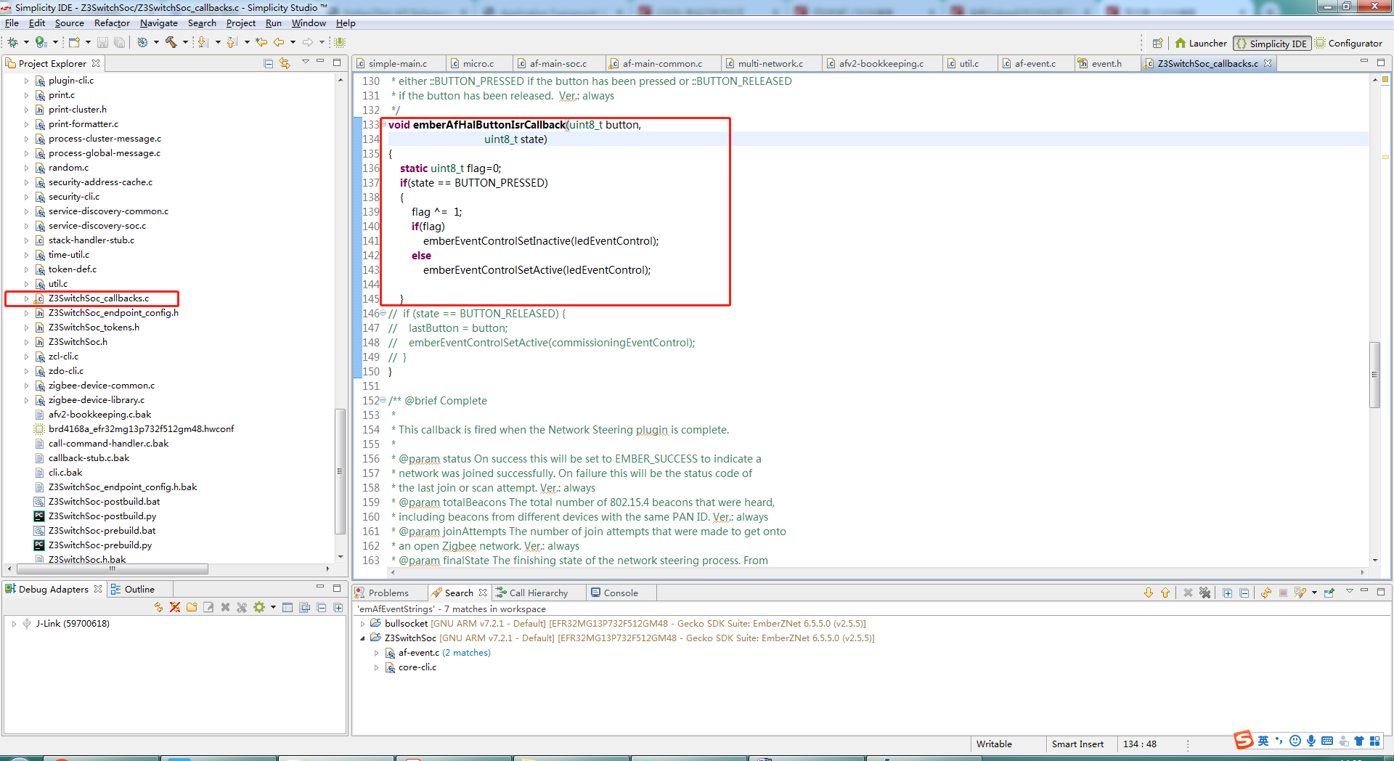Select Z3SwitchSoc_tokens.h in Project Explorer

click(x=94, y=327)
